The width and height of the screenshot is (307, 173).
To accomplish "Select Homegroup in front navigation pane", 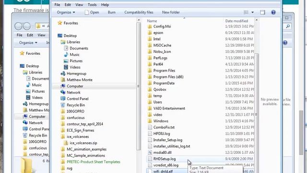I will (73, 74).
